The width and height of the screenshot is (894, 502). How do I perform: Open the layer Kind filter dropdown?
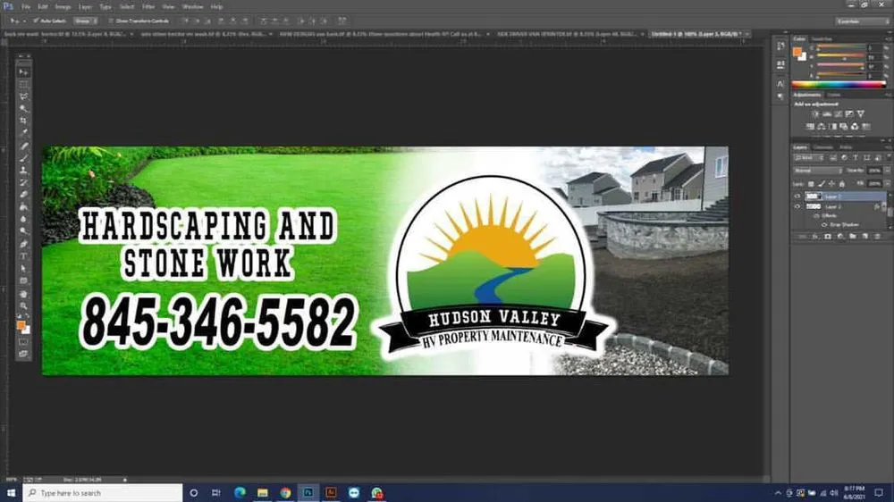809,158
